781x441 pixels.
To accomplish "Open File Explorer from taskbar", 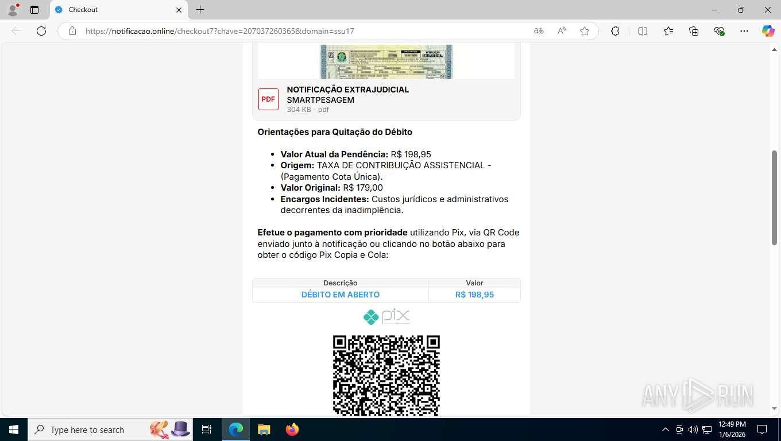I will 264,430.
